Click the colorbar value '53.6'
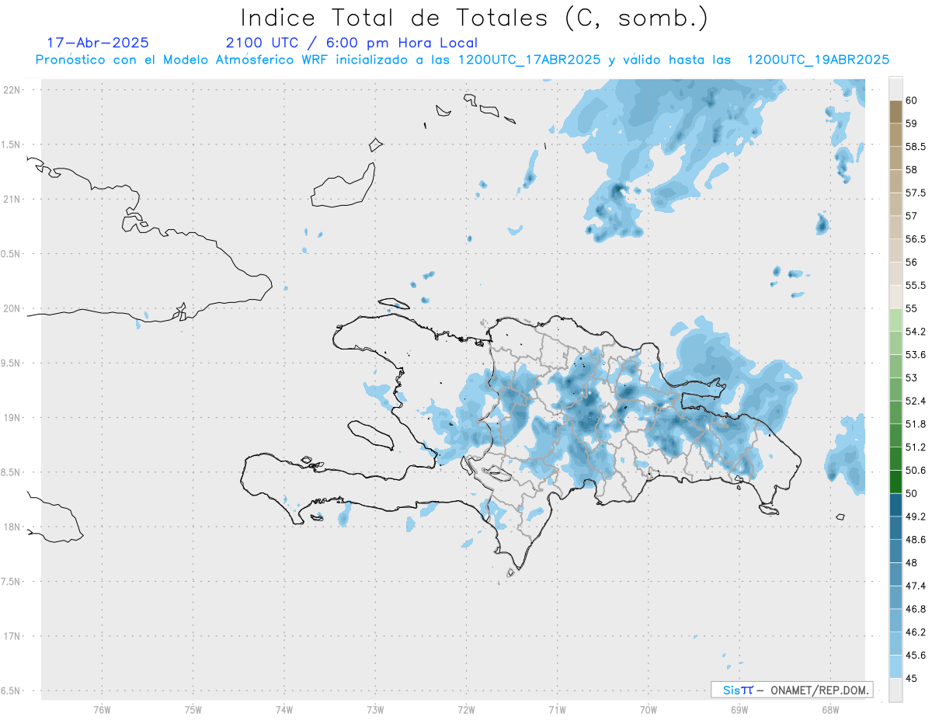The width and height of the screenshot is (932, 720). tap(916, 355)
